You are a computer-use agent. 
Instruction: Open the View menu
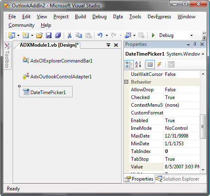(42, 17)
